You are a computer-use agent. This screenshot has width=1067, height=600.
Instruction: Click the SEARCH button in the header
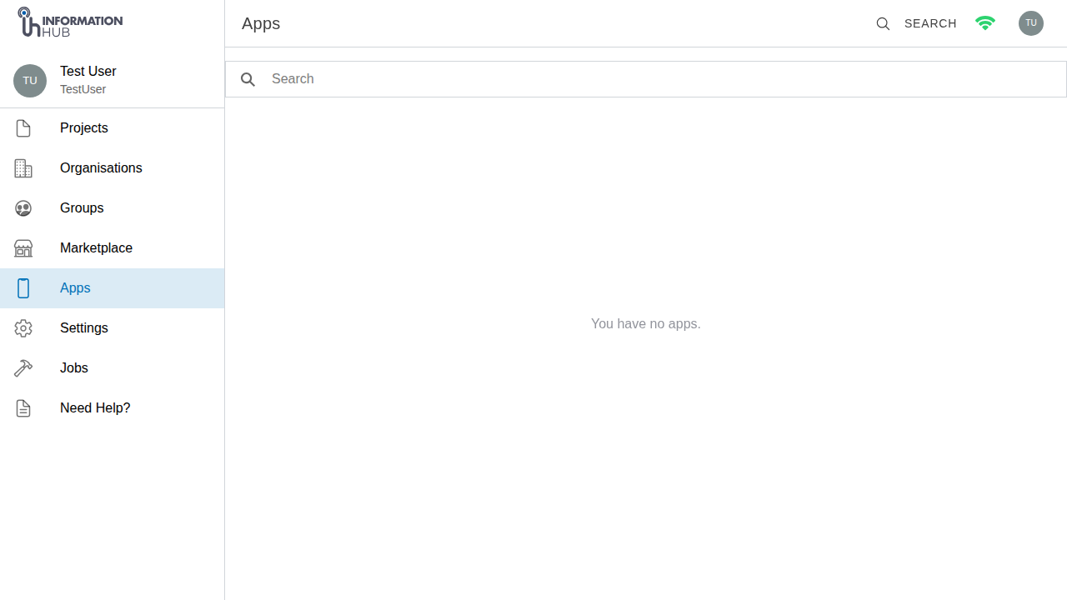point(916,23)
